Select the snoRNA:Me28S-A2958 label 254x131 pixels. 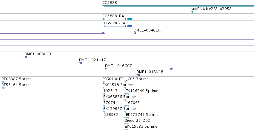(211, 9)
